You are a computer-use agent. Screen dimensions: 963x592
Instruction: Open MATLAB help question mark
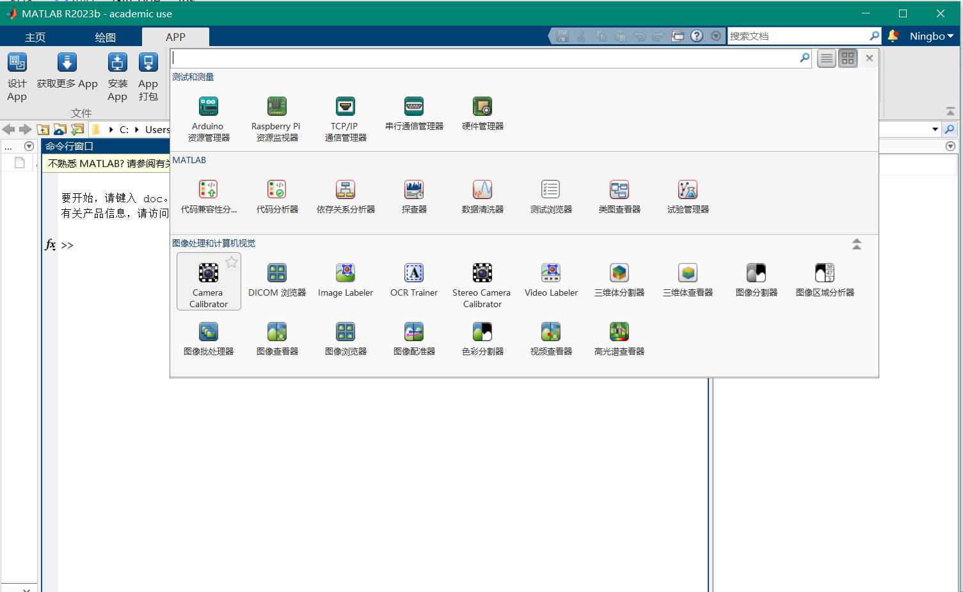(697, 36)
